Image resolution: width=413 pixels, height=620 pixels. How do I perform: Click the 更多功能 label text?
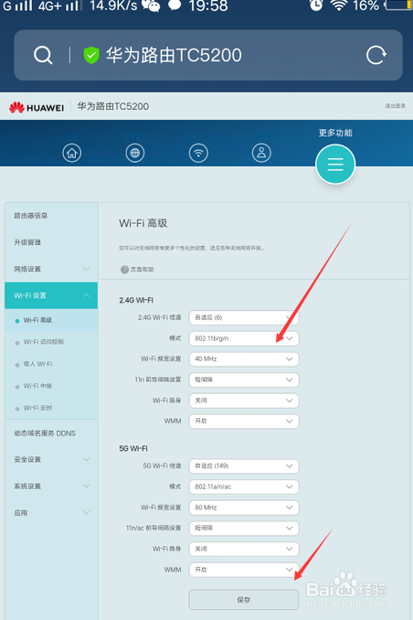point(335,133)
